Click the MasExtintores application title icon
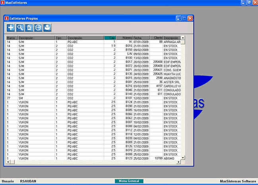Image resolution: width=258 pixels, height=185 pixels. coord(3,2)
